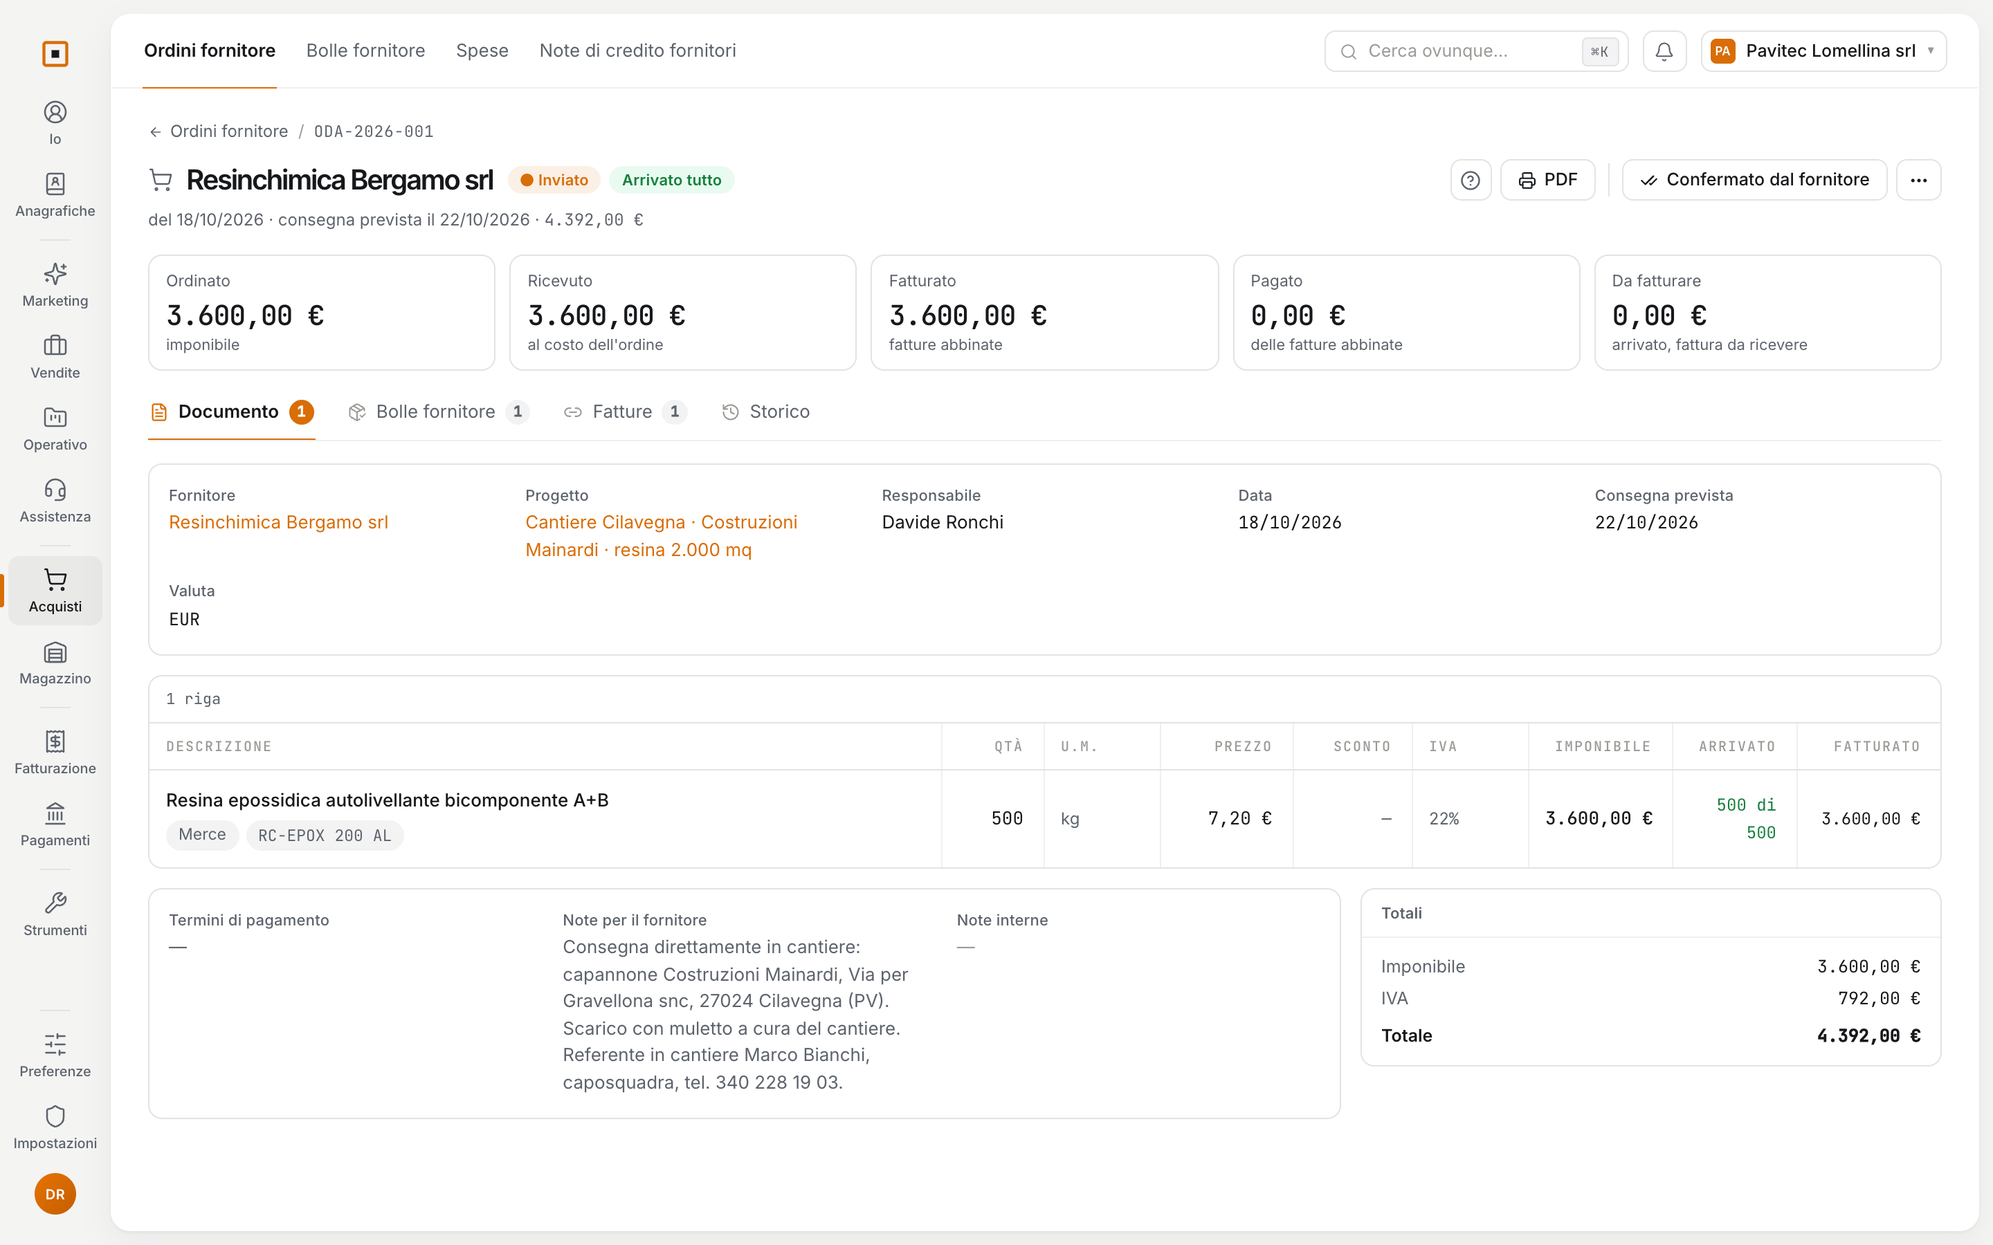Open the three-dots more actions menu
This screenshot has width=1993, height=1245.
[1918, 180]
